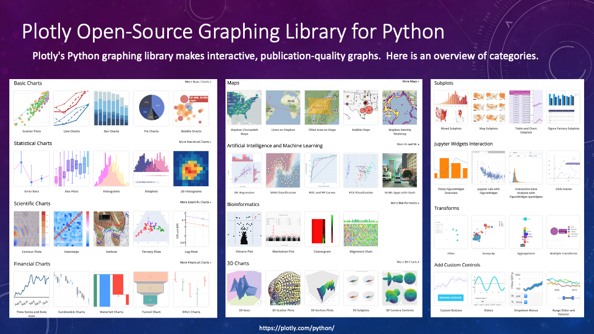Follow the More Maps link

coord(410,81)
